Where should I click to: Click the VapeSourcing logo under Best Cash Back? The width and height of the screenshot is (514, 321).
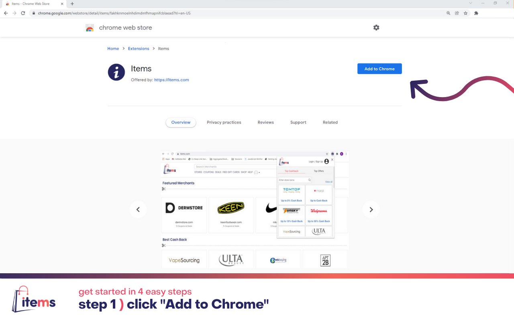[184, 260]
